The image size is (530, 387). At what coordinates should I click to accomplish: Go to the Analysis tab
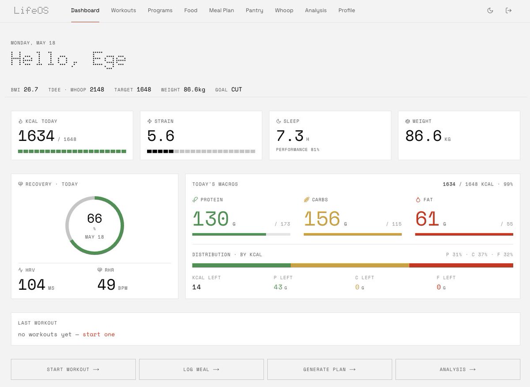click(316, 10)
